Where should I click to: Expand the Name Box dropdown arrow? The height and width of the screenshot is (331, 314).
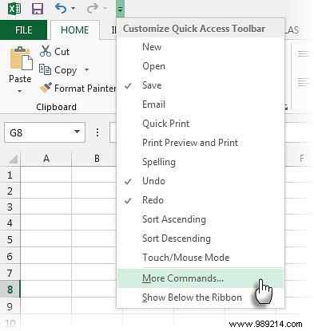77,132
